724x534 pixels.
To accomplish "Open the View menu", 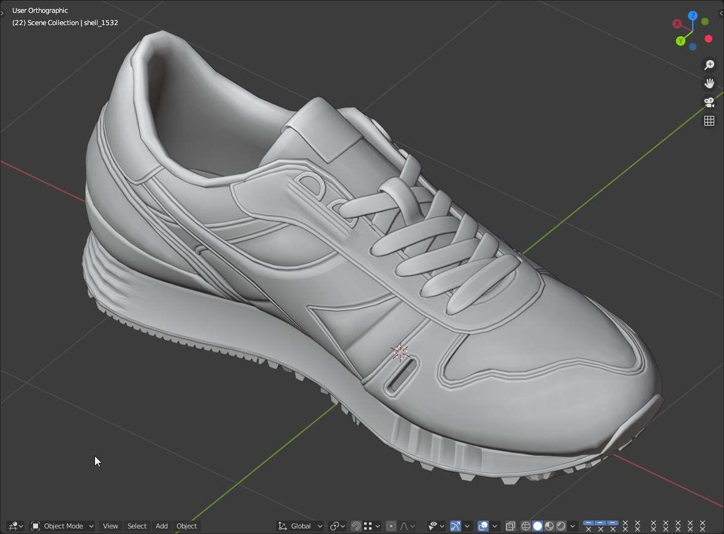I will (110, 526).
